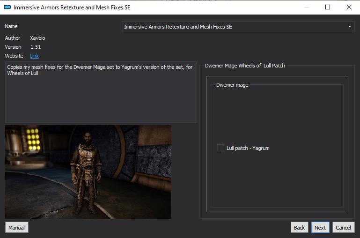Click the Version label
Viewport: 360px width, 238px height.
click(13, 47)
